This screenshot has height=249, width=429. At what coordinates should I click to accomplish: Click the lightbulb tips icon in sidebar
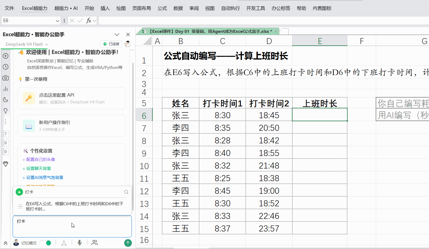click(x=5, y=111)
